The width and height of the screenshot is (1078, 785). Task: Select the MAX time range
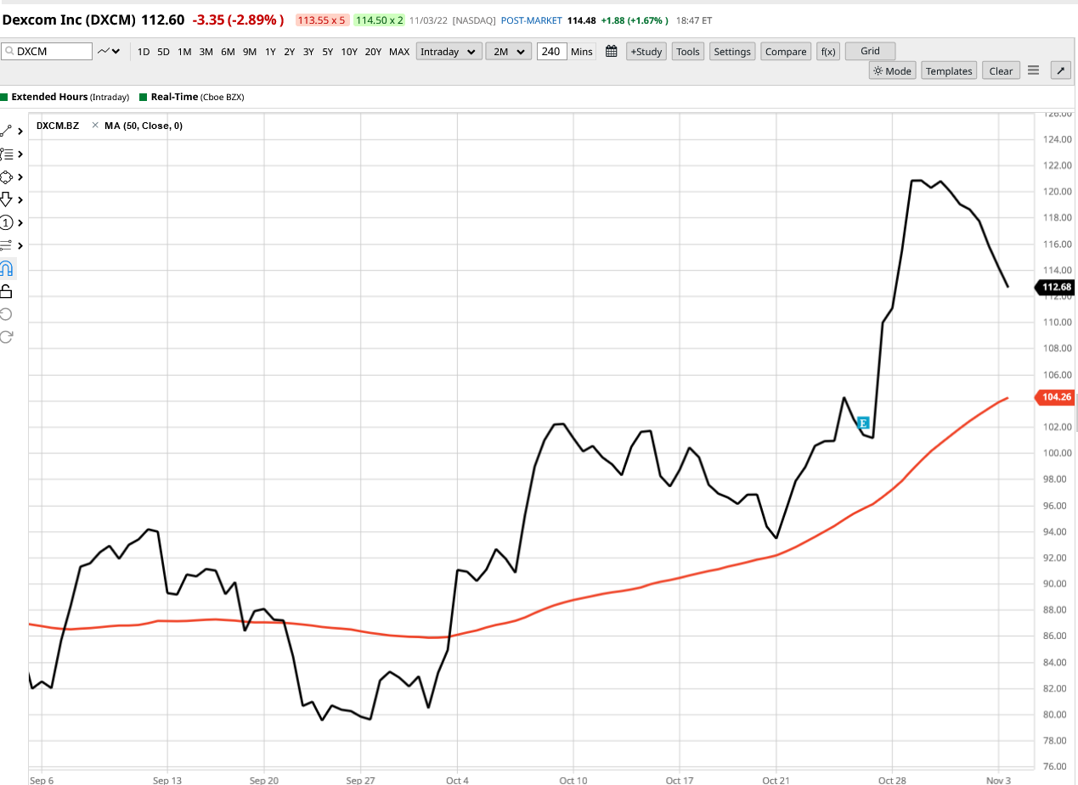pyautogui.click(x=399, y=52)
